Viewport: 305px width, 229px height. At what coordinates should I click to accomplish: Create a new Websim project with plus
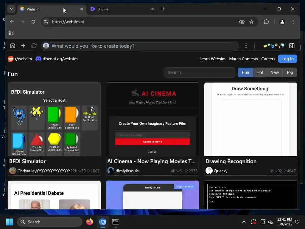[x=23, y=46]
